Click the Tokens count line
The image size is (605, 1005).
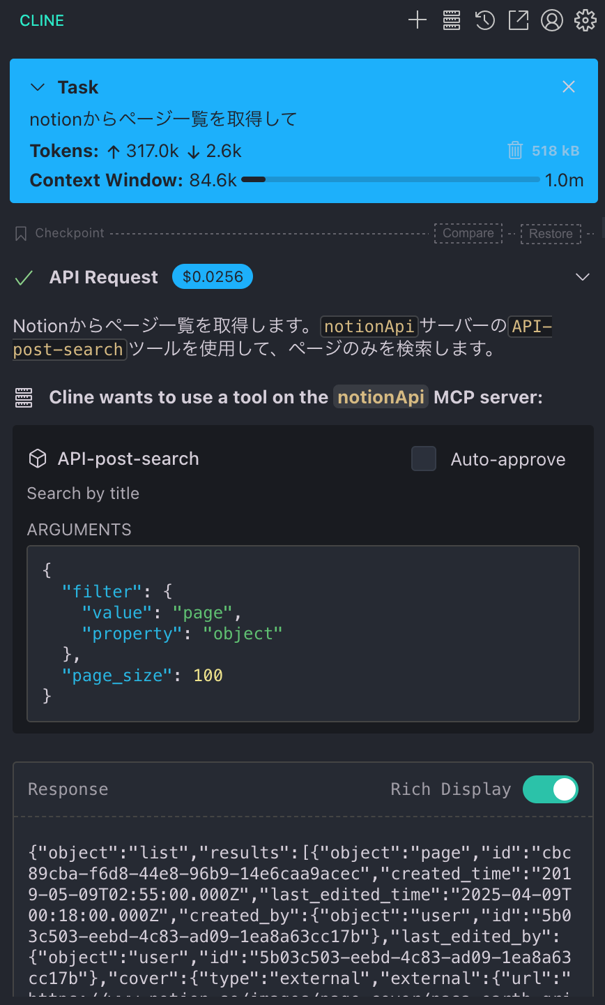(136, 151)
